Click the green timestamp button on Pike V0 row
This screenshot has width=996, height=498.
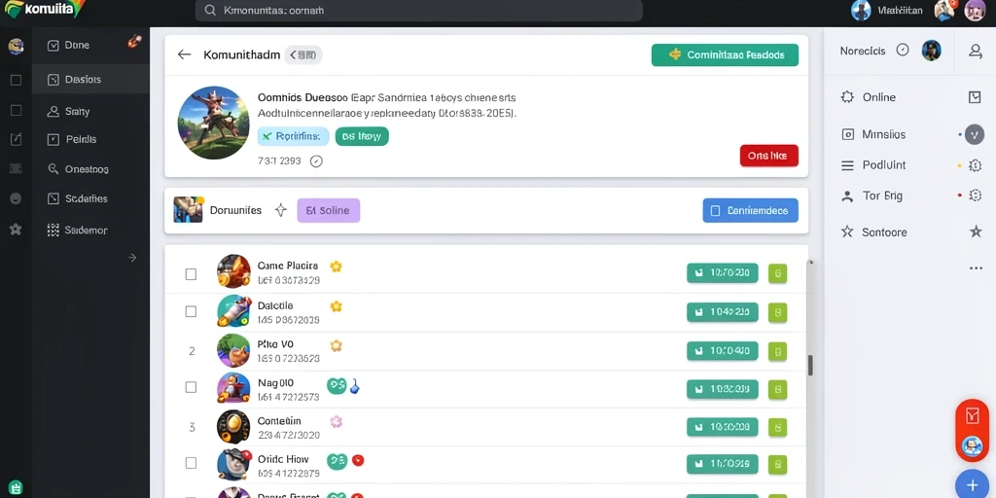coord(723,350)
